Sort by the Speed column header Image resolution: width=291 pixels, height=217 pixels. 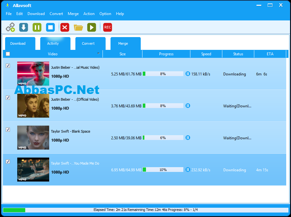pos(206,54)
